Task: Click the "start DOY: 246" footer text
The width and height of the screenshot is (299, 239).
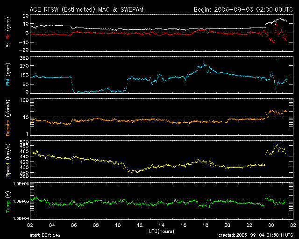Action: click(45, 235)
